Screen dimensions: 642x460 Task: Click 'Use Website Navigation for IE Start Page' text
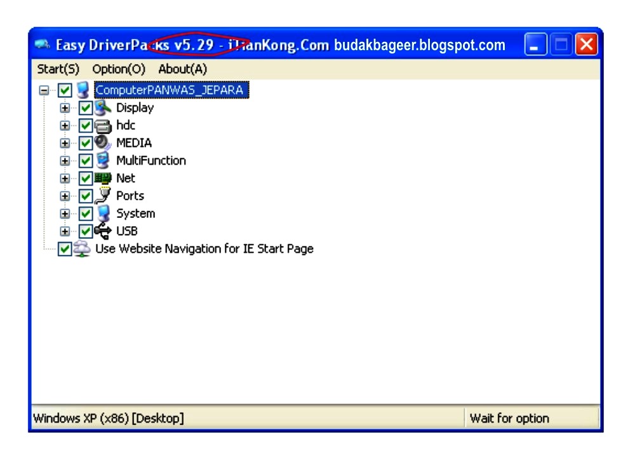coord(204,248)
